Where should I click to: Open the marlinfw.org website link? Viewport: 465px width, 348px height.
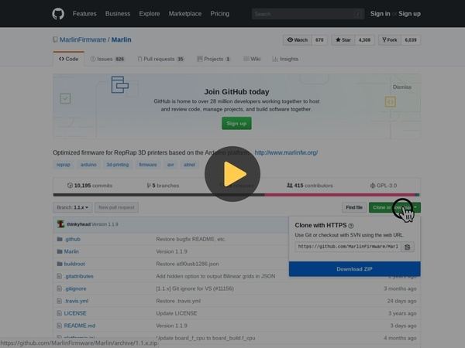pyautogui.click(x=286, y=152)
